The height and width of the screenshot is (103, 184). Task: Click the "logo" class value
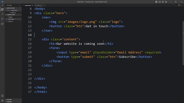click(x=115, y=22)
